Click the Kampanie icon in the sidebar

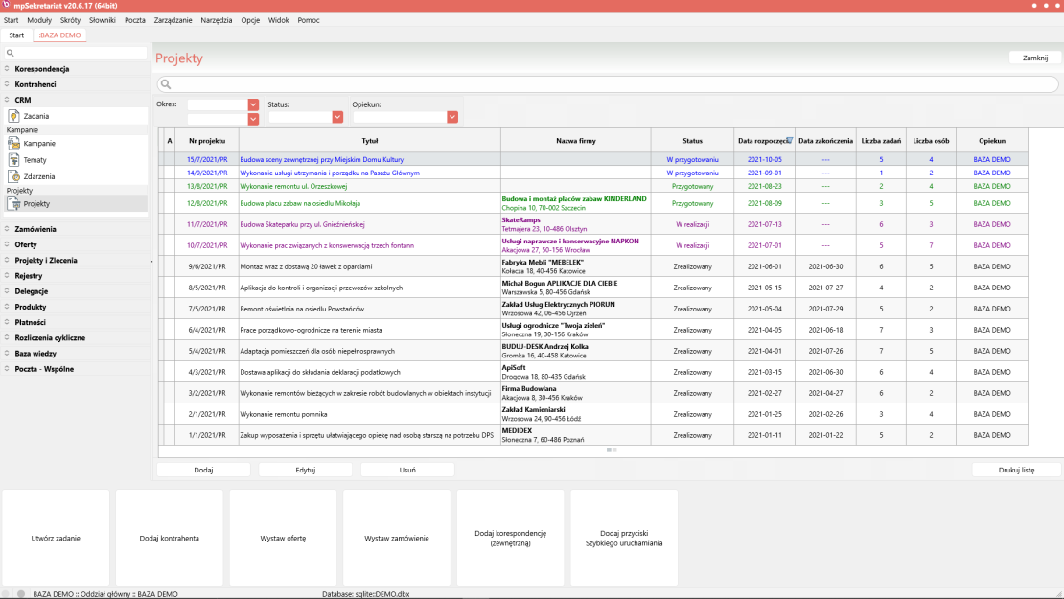pos(13,143)
